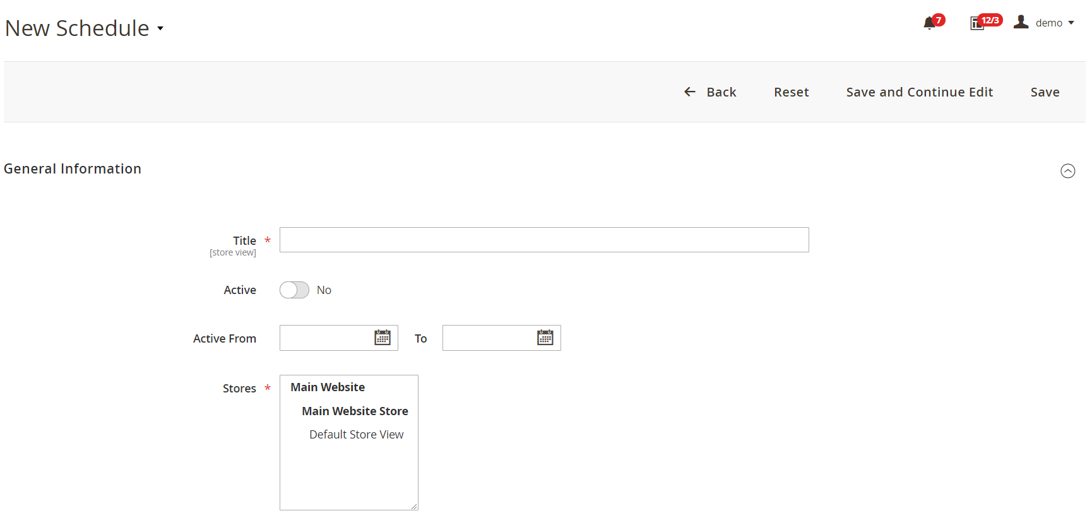Click into the Active From date field
The height and width of the screenshot is (518, 1092).
pos(325,338)
